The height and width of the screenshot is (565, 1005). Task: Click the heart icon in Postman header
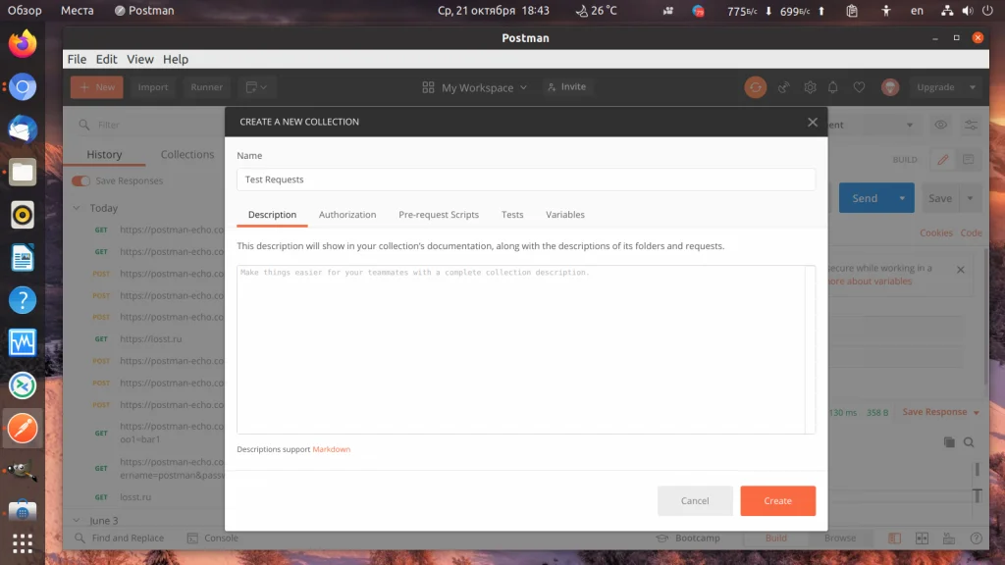pos(859,87)
